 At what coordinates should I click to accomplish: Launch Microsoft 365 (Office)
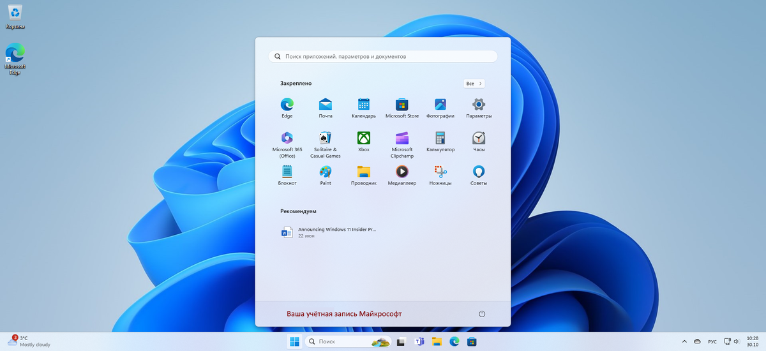pos(287,145)
